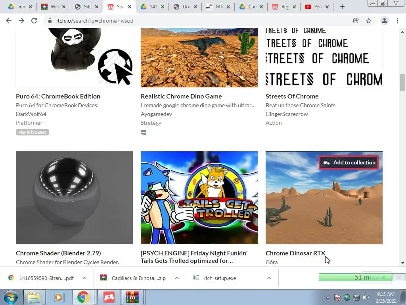Viewport: 406px width, 305px height.
Task: Open author GingerScarecrow's page
Action: pos(287,114)
